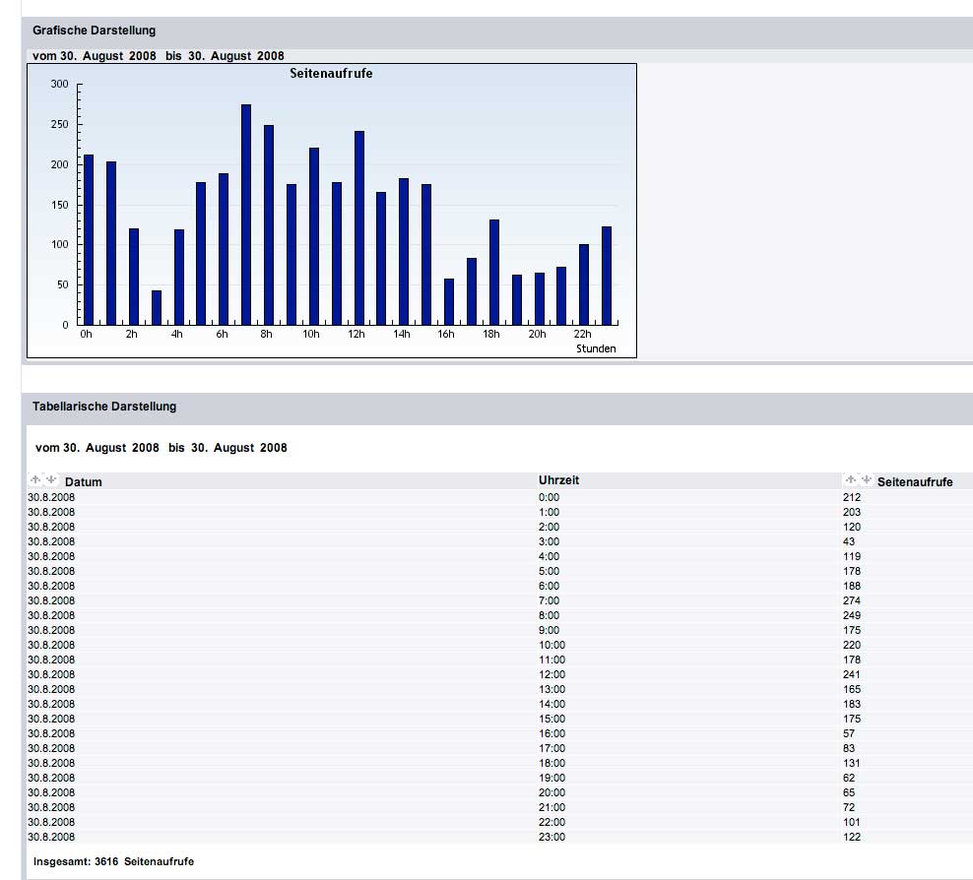Click the Insgesamt total page views text
The image size is (973, 880).
coord(113,861)
